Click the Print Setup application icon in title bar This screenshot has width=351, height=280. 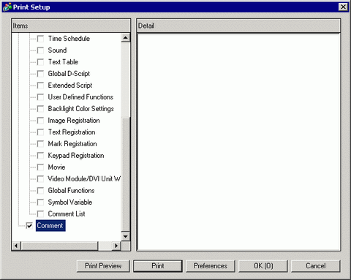click(x=7, y=7)
